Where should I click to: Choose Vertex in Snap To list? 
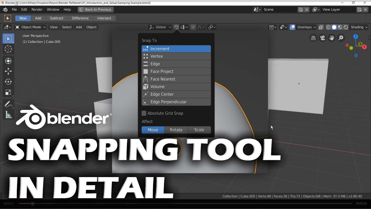click(x=176, y=56)
